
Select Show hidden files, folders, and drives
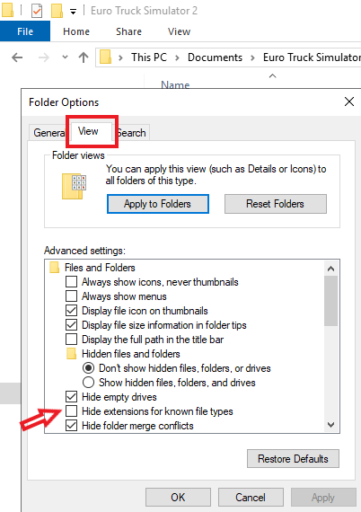click(x=88, y=383)
